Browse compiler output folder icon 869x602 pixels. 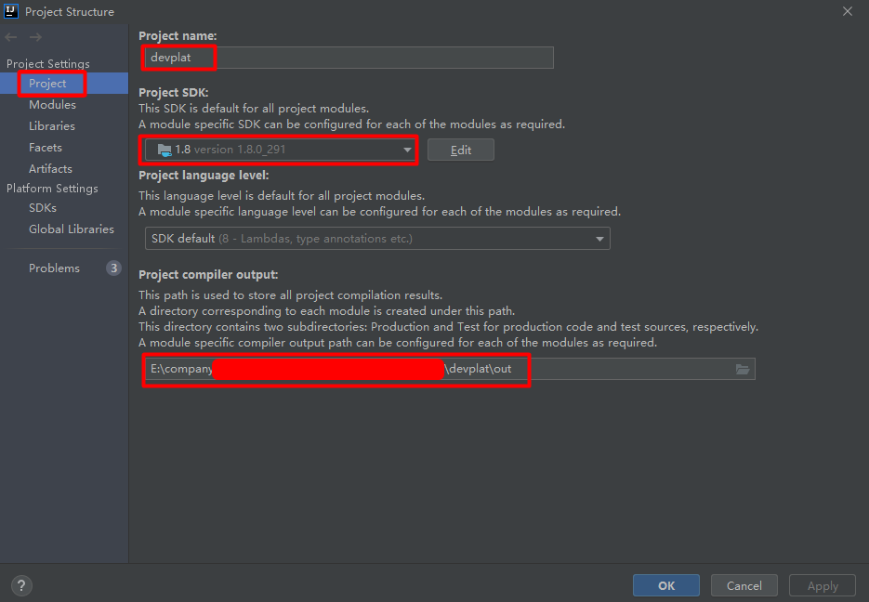(x=742, y=370)
